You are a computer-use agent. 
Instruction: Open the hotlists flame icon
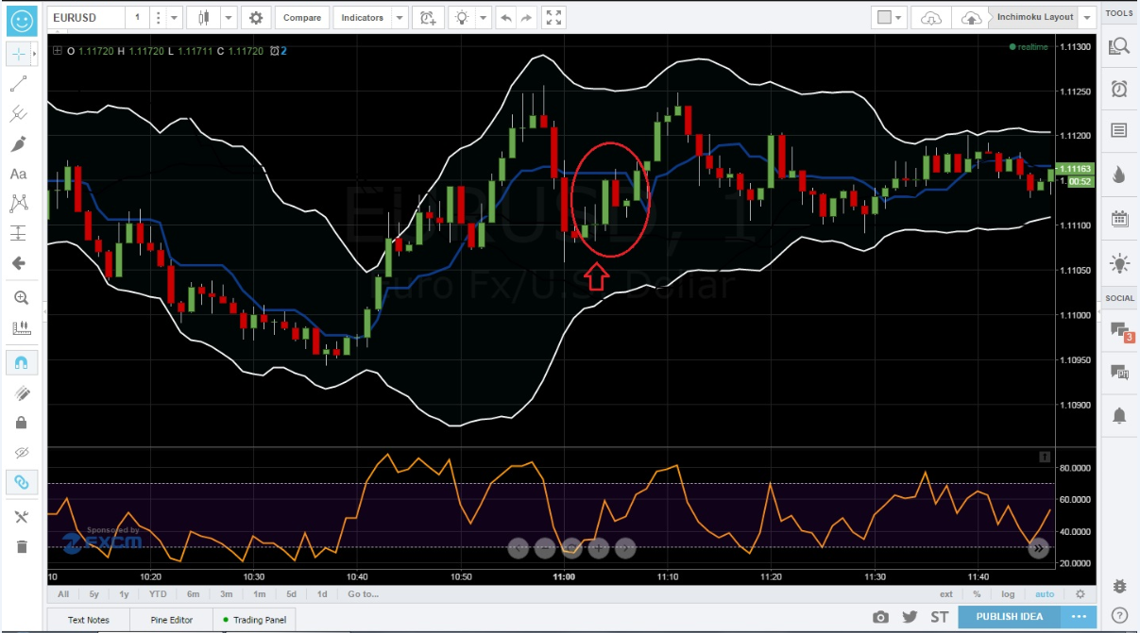pyautogui.click(x=1119, y=175)
